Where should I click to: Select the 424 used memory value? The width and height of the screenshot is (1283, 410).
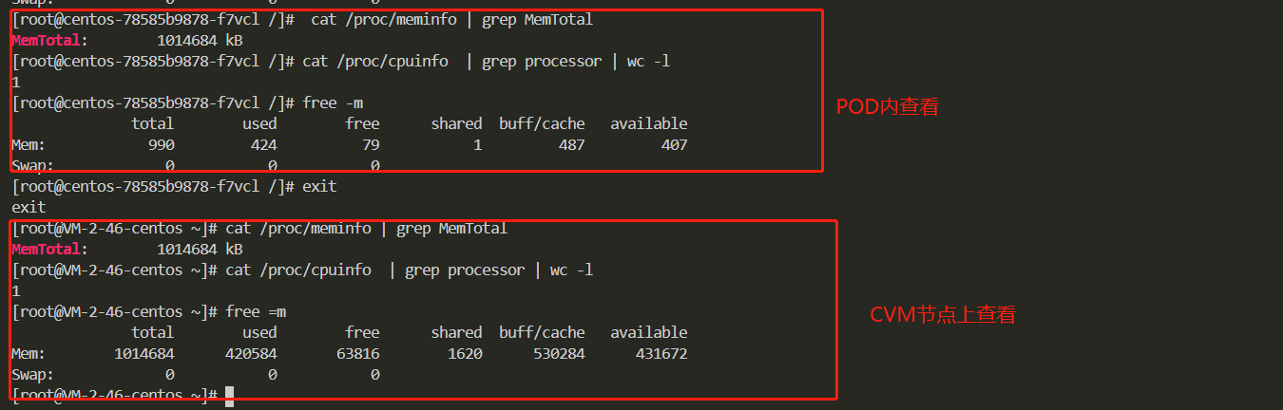(264, 144)
